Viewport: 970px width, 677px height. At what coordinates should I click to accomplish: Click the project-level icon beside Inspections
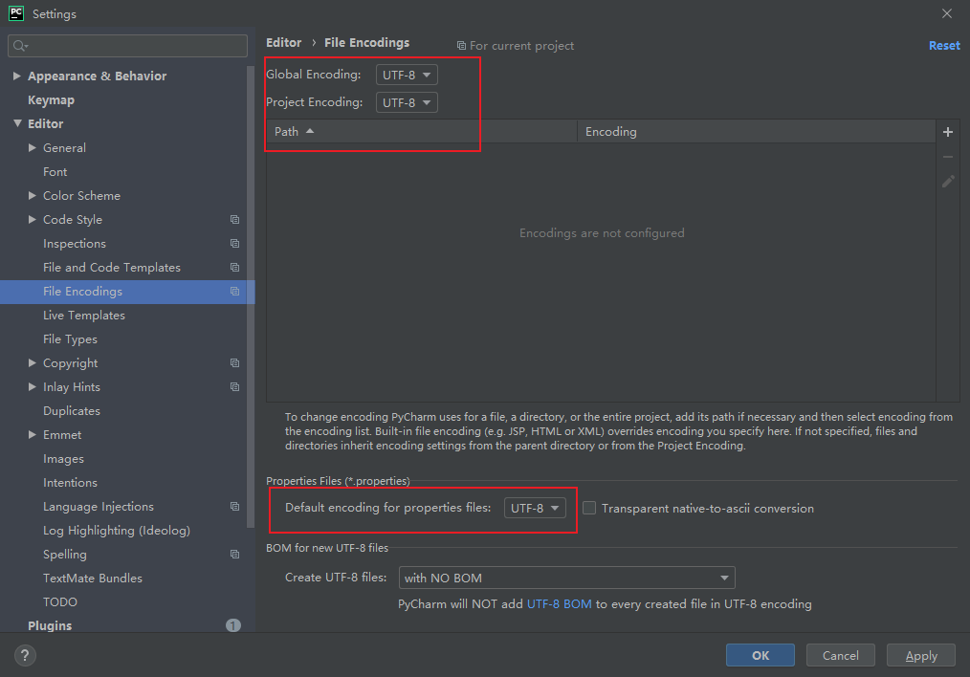[x=235, y=244]
